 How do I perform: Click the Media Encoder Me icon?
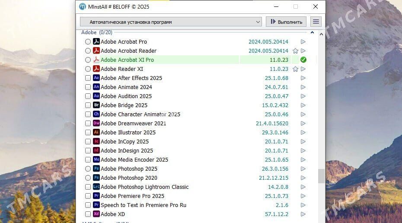[96, 159]
